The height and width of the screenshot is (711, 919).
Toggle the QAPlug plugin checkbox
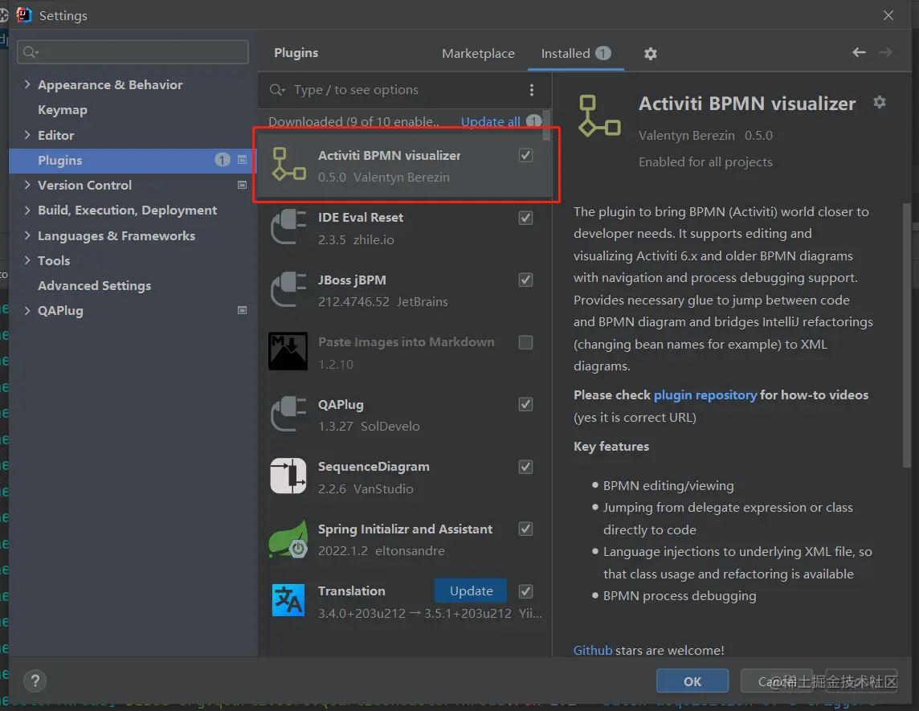tap(525, 404)
